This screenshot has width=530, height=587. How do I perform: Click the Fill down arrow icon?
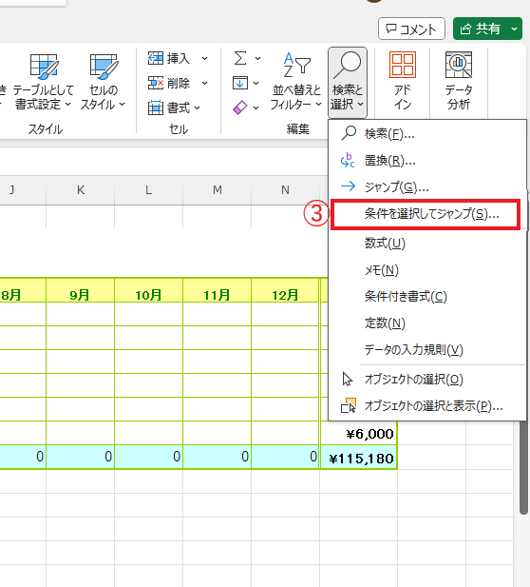(240, 83)
